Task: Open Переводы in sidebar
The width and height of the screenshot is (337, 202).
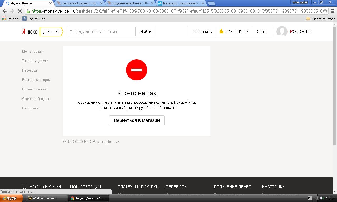Action: (x=30, y=70)
